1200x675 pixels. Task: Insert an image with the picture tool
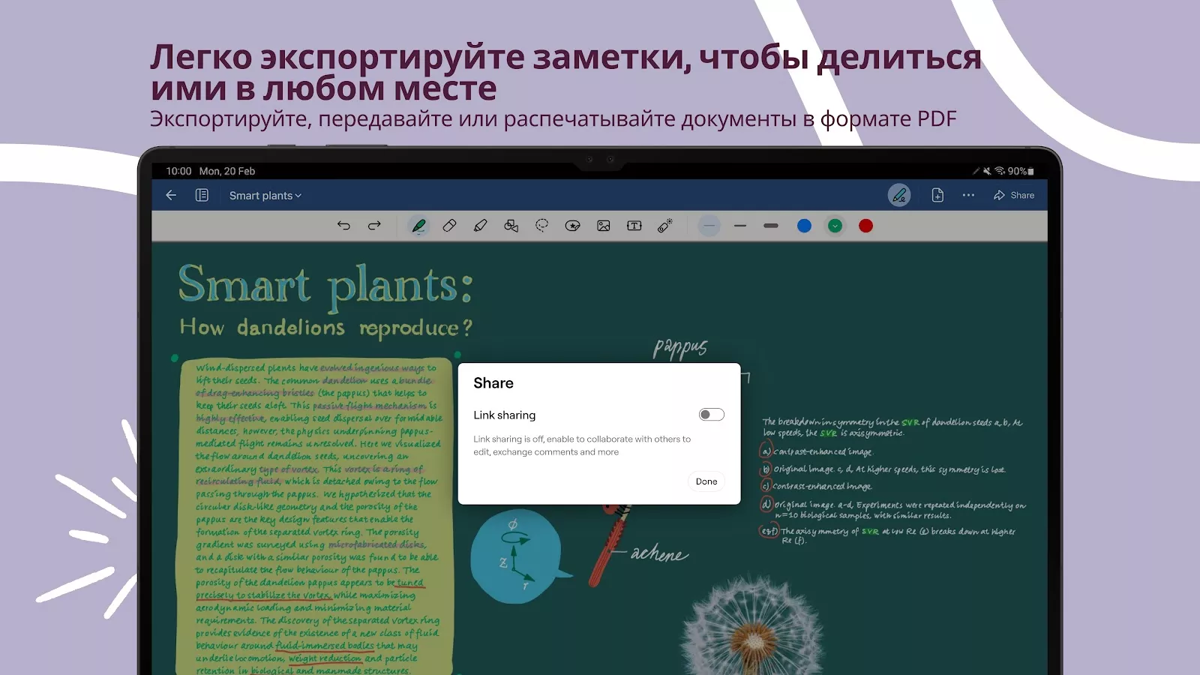pos(604,226)
